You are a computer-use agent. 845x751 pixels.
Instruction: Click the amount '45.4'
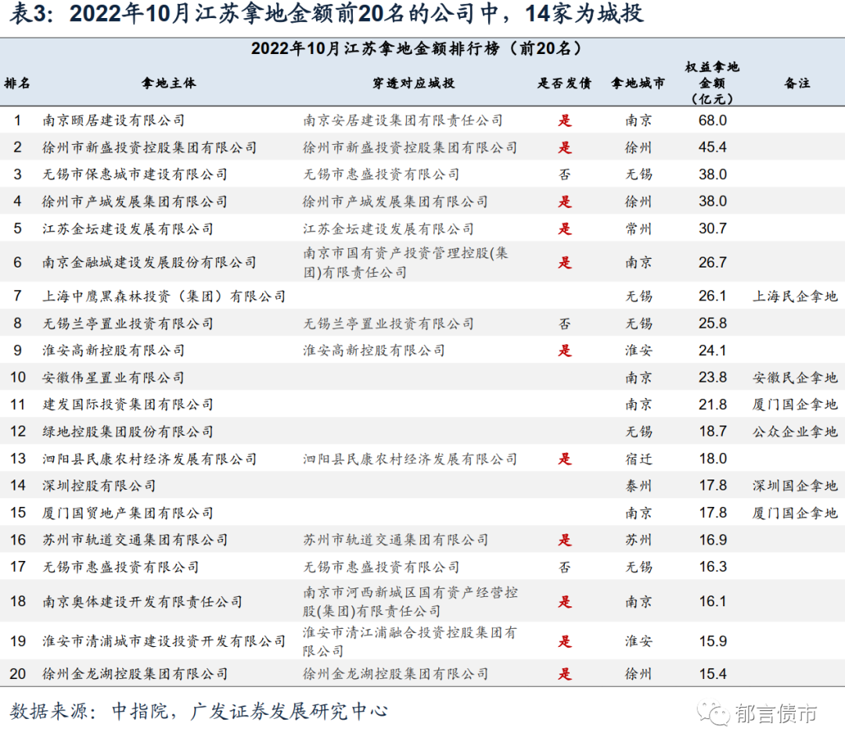[x=713, y=147]
